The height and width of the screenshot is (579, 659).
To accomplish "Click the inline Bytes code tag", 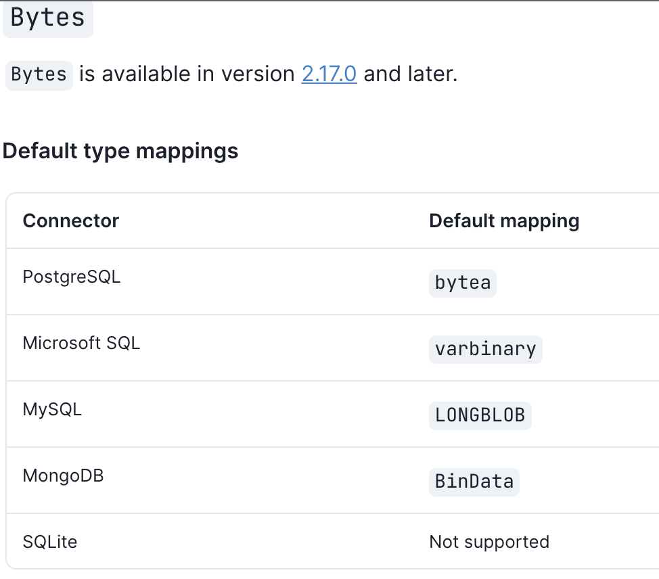I will click(x=39, y=75).
